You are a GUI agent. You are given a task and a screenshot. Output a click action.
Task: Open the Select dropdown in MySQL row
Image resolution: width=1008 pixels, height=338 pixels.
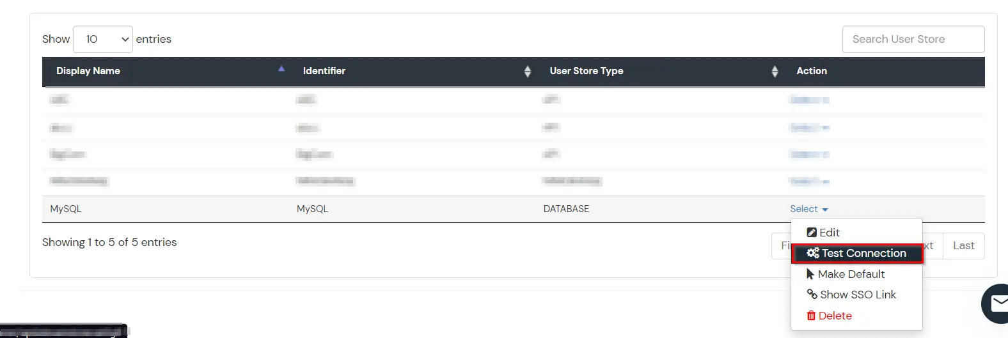pyautogui.click(x=809, y=209)
